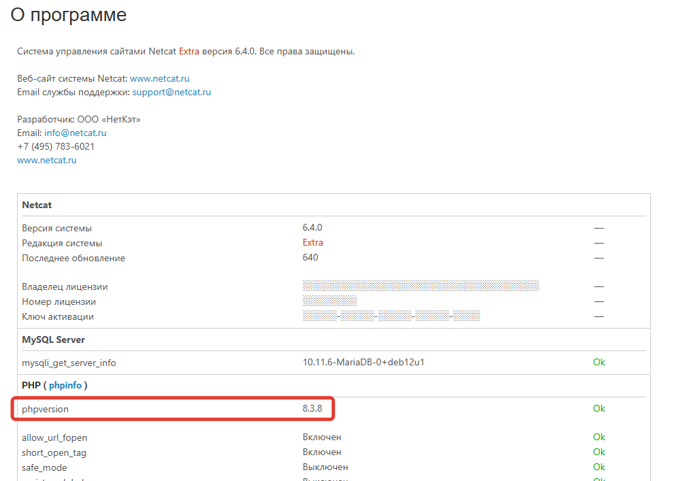The height and width of the screenshot is (481, 680).
Task: Click 'Включен' value for allow_url_fopen
Action: (x=322, y=437)
